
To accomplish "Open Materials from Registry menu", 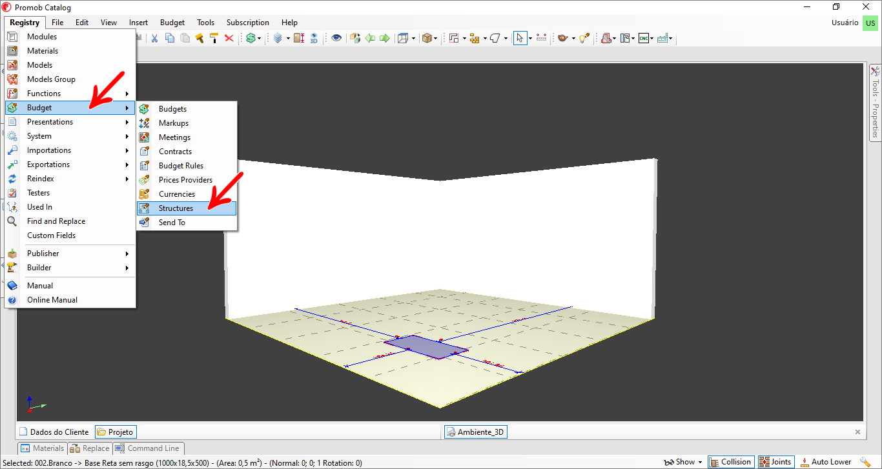I will [70, 51].
